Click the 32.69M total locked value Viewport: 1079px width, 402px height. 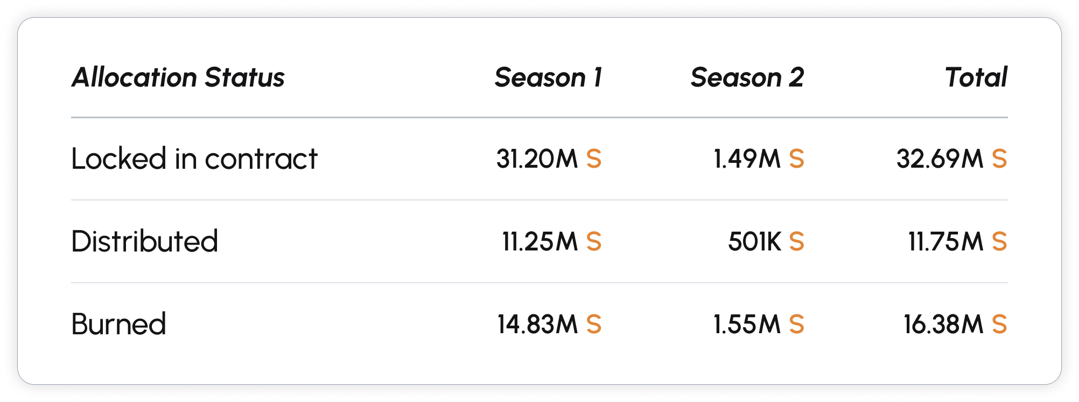point(940,159)
